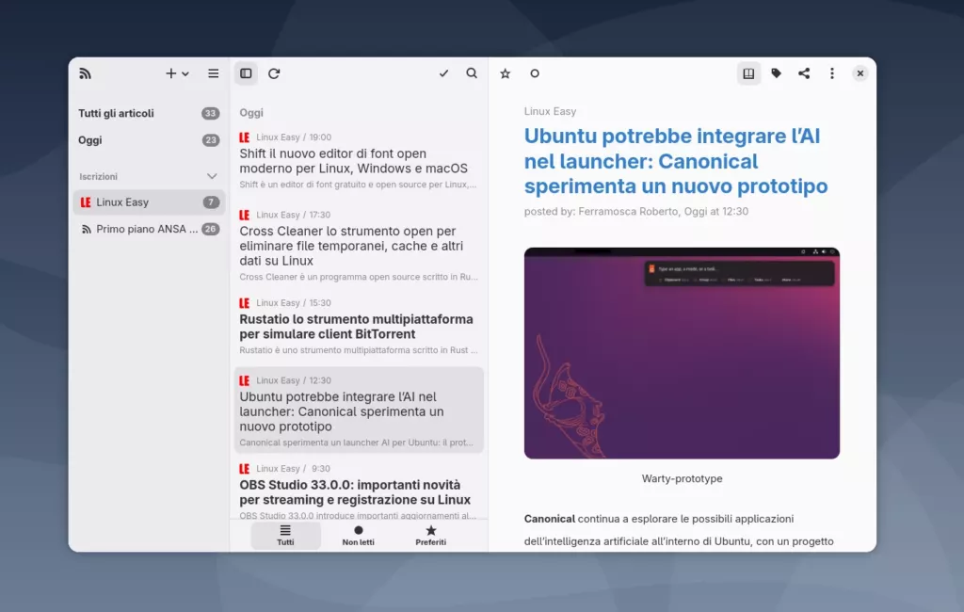The image size is (964, 612).
Task: Click the plus icon to add a feed
Action: tap(171, 73)
